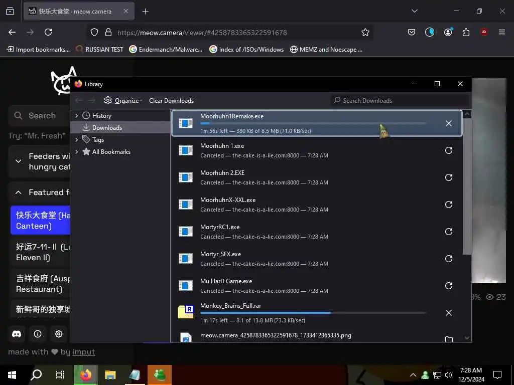Viewport: 514px width, 385px height.
Task: Expand the Feeders with hungry cats section
Action: 19,161
